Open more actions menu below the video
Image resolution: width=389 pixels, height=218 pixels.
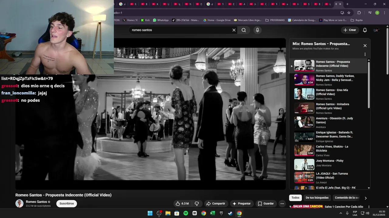(282, 203)
